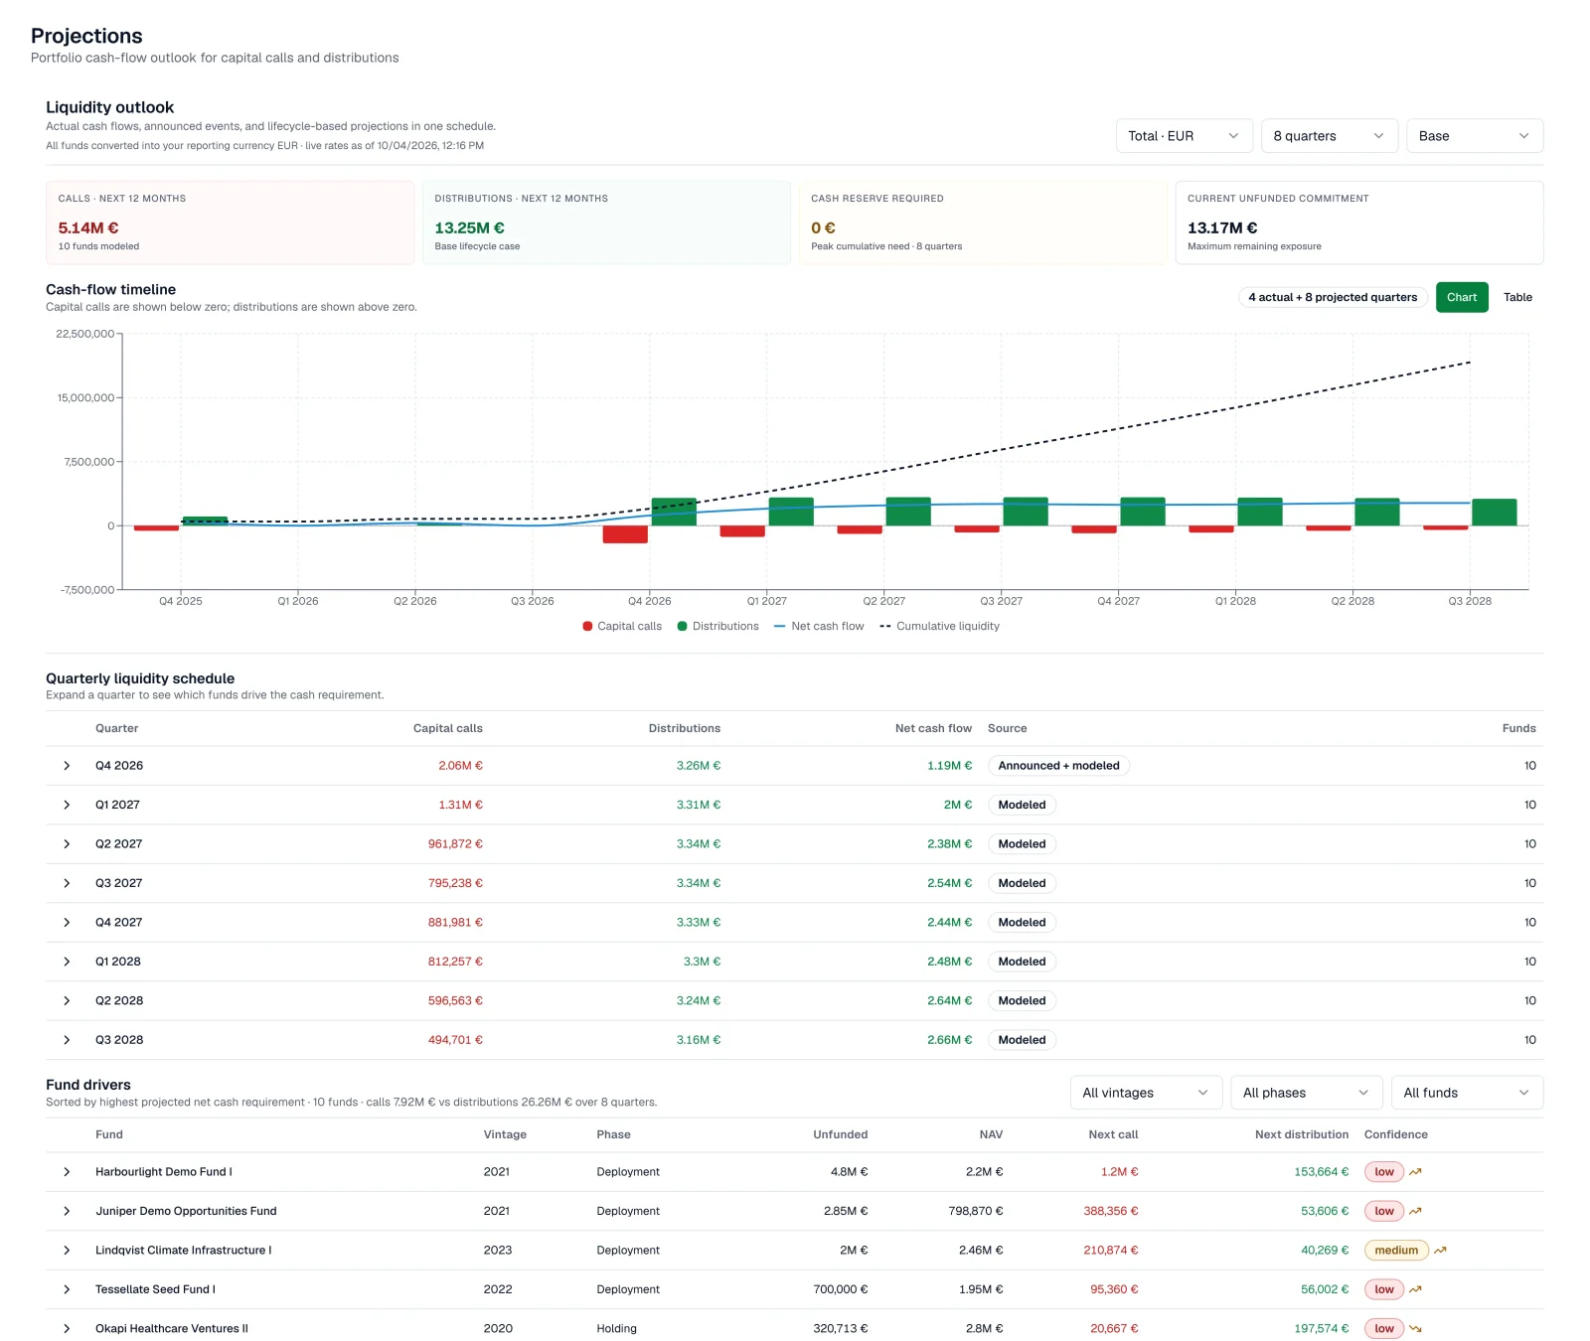
Task: Click Lindqvist's medium confidence badge
Action: click(1396, 1251)
